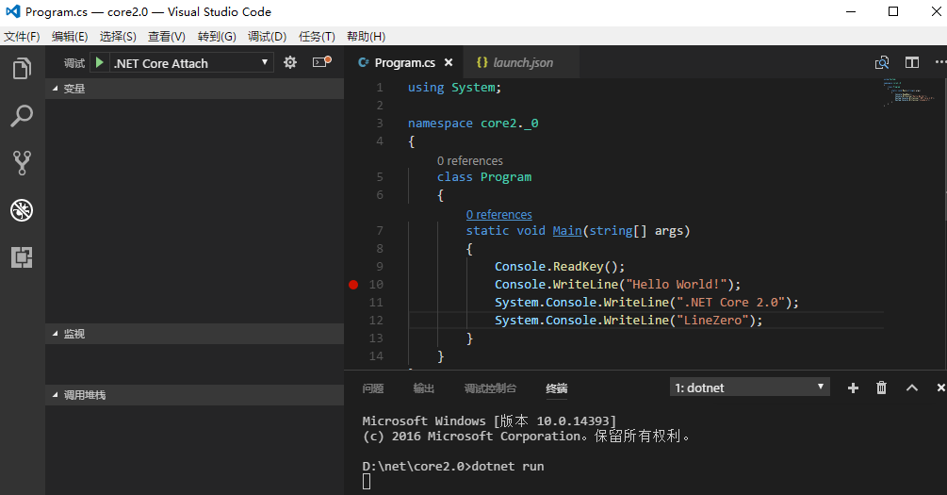Switch to the Program.cs editor tab
The width and height of the screenshot is (947, 495).
click(404, 62)
